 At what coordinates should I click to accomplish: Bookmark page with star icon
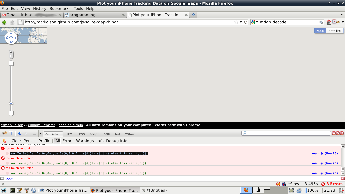(236, 22)
